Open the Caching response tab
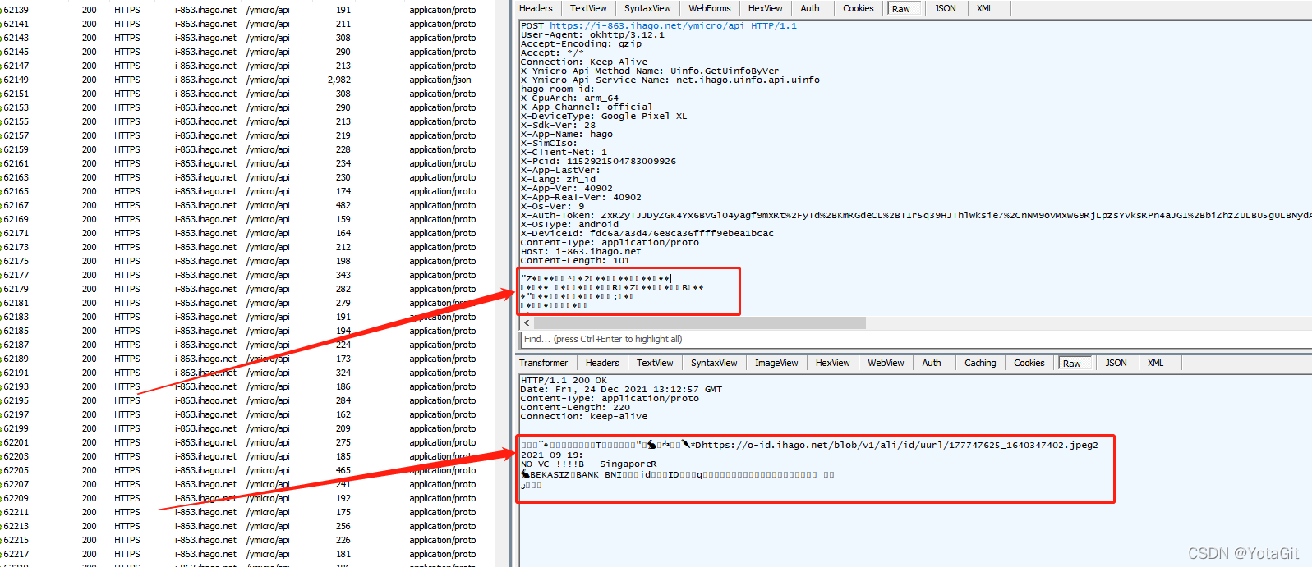 [980, 363]
